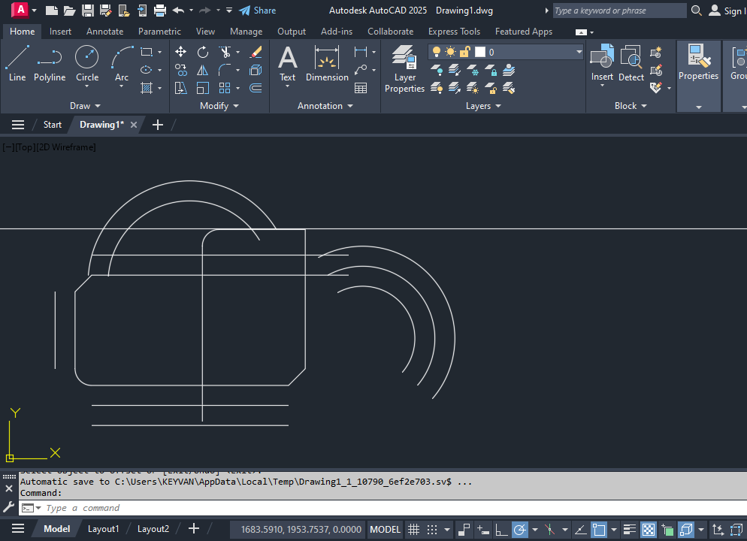
Task: Switch to the Annotate ribbon tab
Action: point(104,32)
